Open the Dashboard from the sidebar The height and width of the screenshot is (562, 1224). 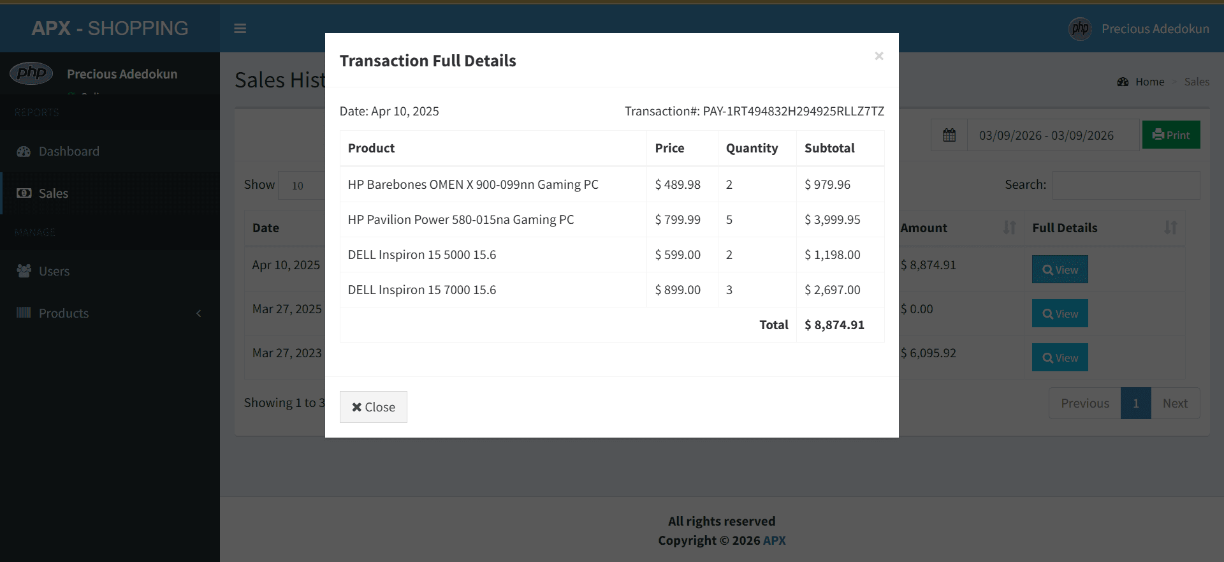(x=68, y=151)
